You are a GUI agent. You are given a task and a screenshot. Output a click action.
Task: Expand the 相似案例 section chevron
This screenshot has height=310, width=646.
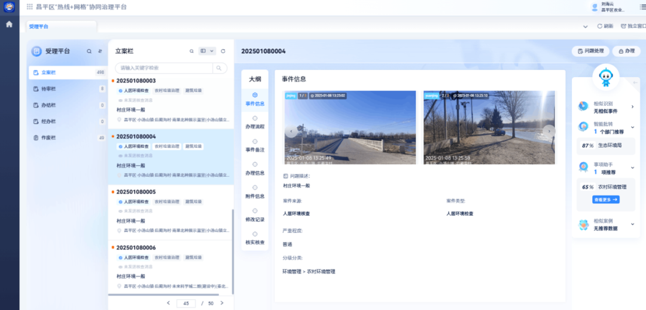pos(633,225)
